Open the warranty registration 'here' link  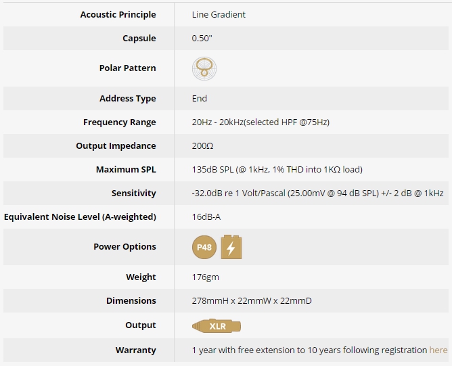(x=438, y=350)
